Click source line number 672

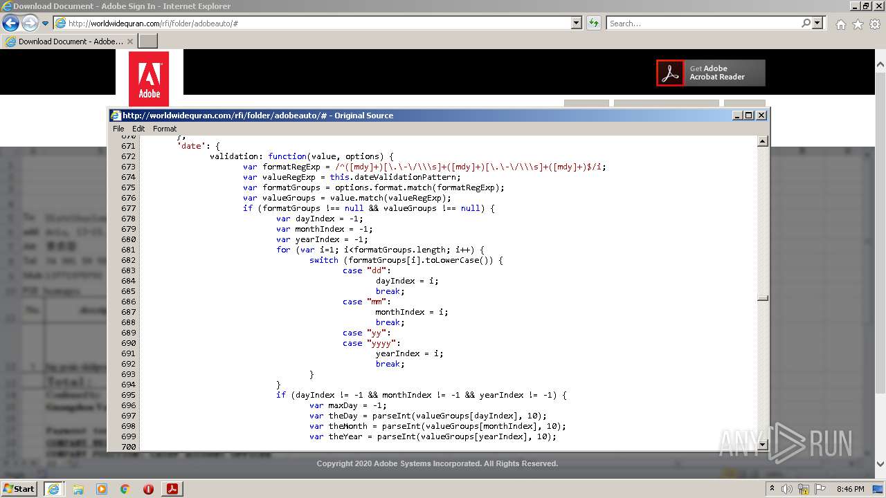pyautogui.click(x=128, y=156)
